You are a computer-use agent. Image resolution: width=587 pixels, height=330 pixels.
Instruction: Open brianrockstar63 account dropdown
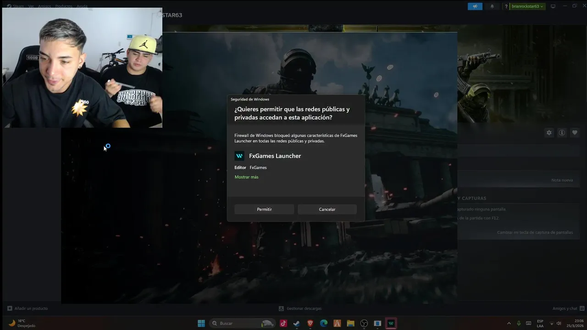click(x=527, y=6)
